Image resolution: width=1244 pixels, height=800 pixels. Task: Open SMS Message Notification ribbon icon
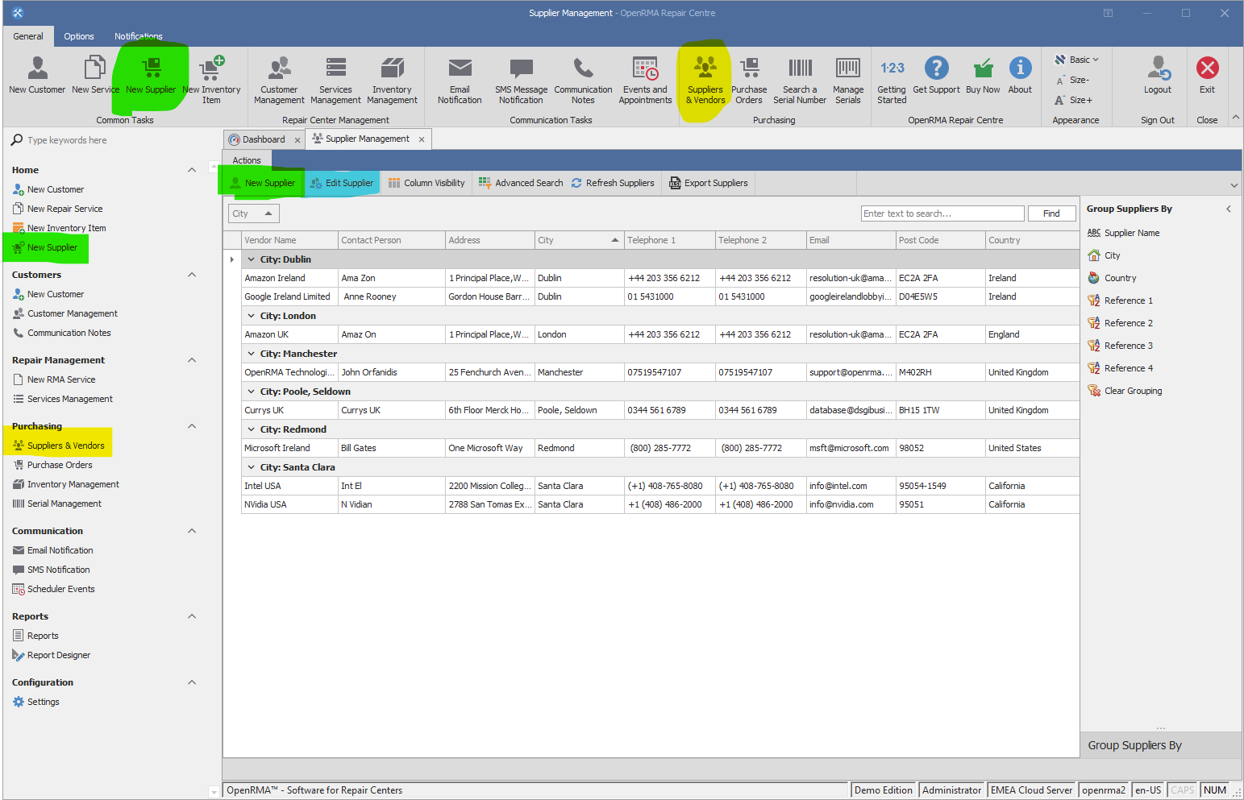click(x=521, y=79)
